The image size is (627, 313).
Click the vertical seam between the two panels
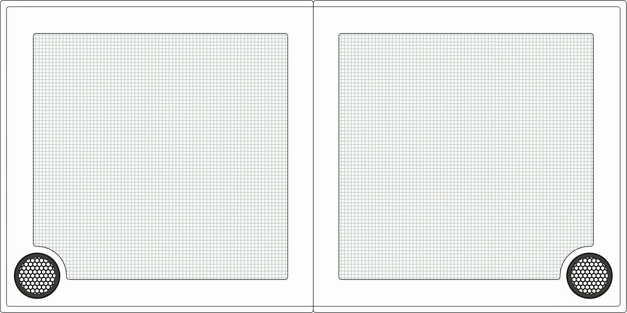[x=313, y=156]
